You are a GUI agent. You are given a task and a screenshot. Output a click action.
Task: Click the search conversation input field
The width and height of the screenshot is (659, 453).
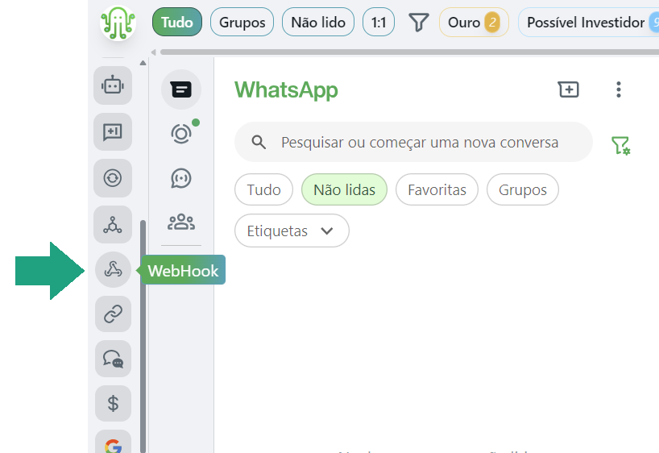pos(413,142)
